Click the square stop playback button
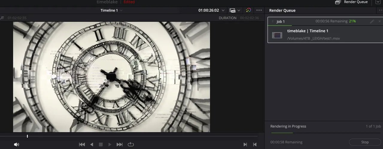Viewport: 383px width, 149px height. [x=101, y=145]
